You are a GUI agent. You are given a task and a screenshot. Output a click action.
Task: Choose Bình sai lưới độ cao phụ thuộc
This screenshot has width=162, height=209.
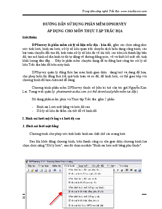(88, 174)
